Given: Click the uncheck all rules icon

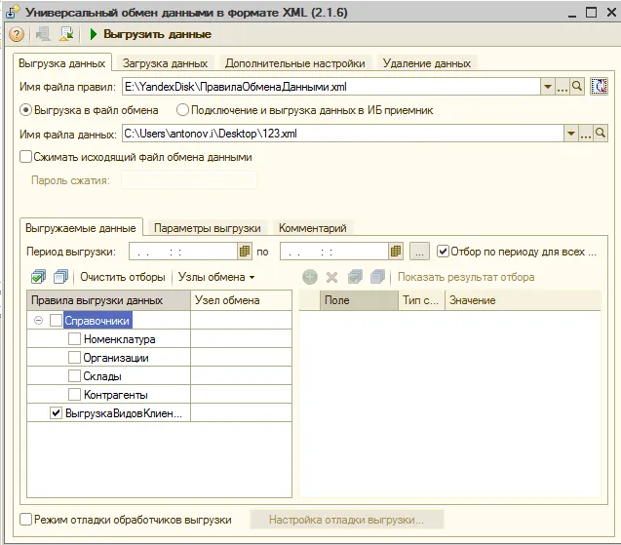Looking at the screenshot, I should [60, 277].
